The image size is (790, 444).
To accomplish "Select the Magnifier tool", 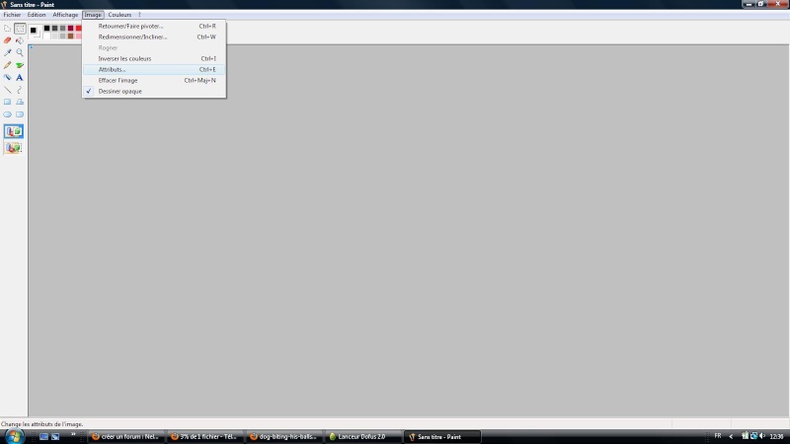I will (20, 53).
